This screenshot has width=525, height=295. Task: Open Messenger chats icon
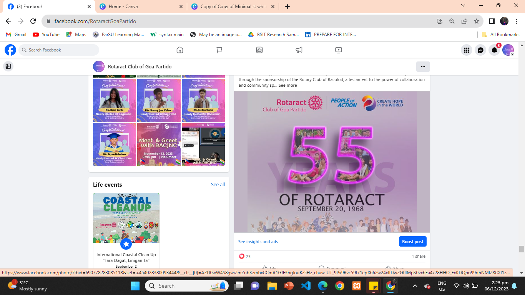pyautogui.click(x=480, y=50)
